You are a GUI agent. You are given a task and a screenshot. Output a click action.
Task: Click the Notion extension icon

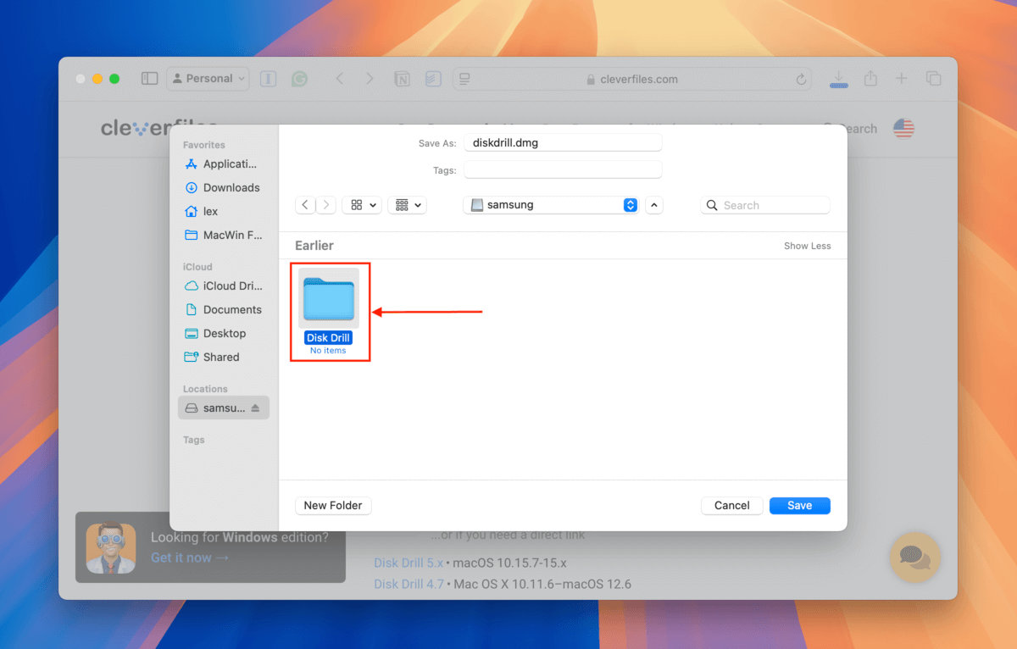[x=402, y=79]
